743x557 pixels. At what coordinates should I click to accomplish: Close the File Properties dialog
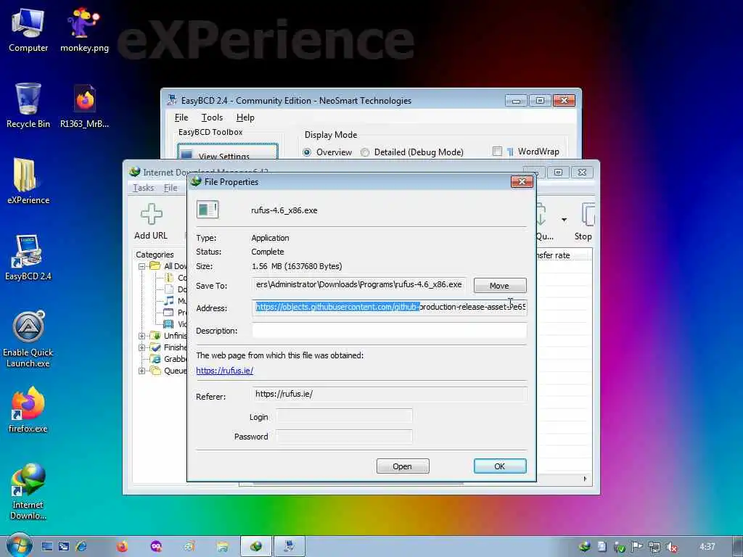click(x=522, y=181)
